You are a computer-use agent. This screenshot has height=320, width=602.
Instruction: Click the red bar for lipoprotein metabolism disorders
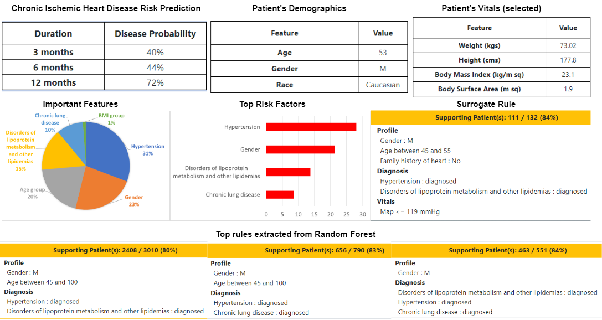288,172
